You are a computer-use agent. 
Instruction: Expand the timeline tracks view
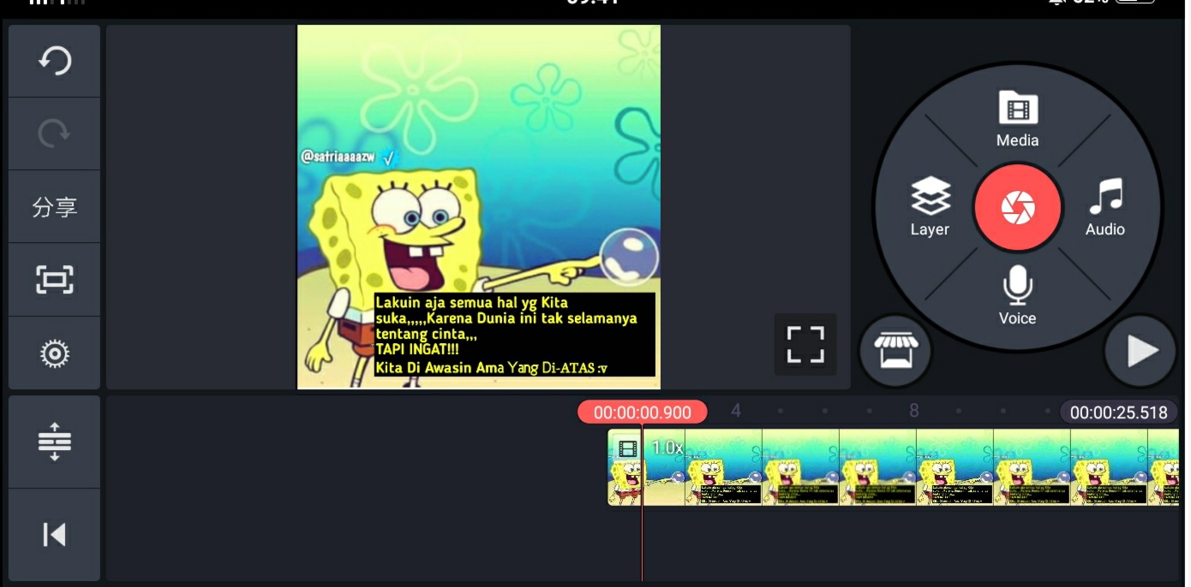(54, 442)
